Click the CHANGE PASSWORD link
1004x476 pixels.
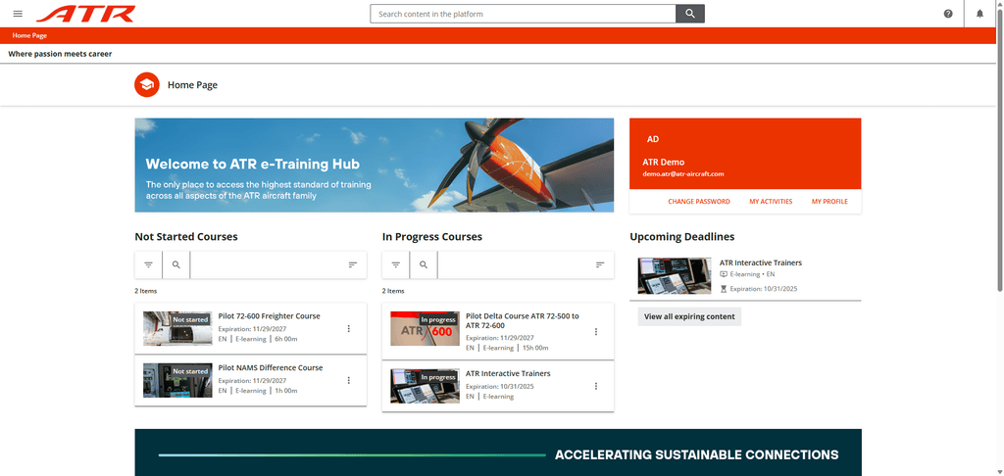[699, 202]
